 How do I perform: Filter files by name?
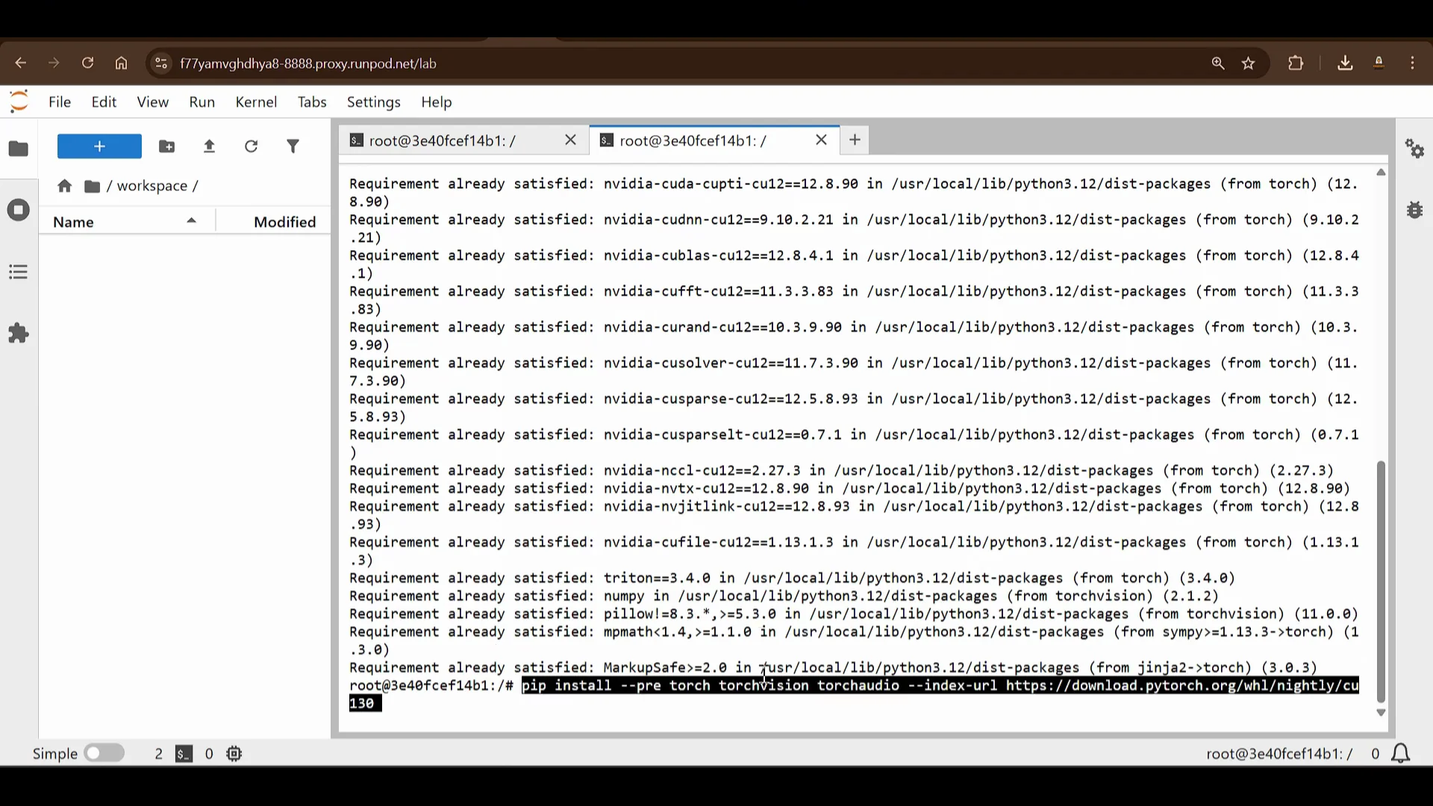[x=293, y=146]
